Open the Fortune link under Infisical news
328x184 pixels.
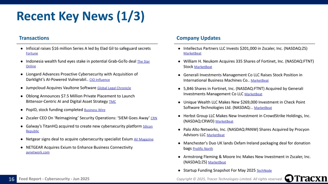(32, 53)
